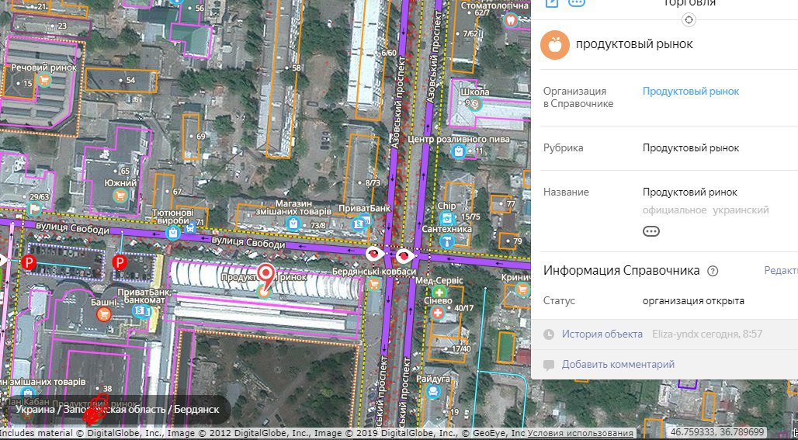Click the speech bubble icon beside Добавить комментарий

click(549, 366)
